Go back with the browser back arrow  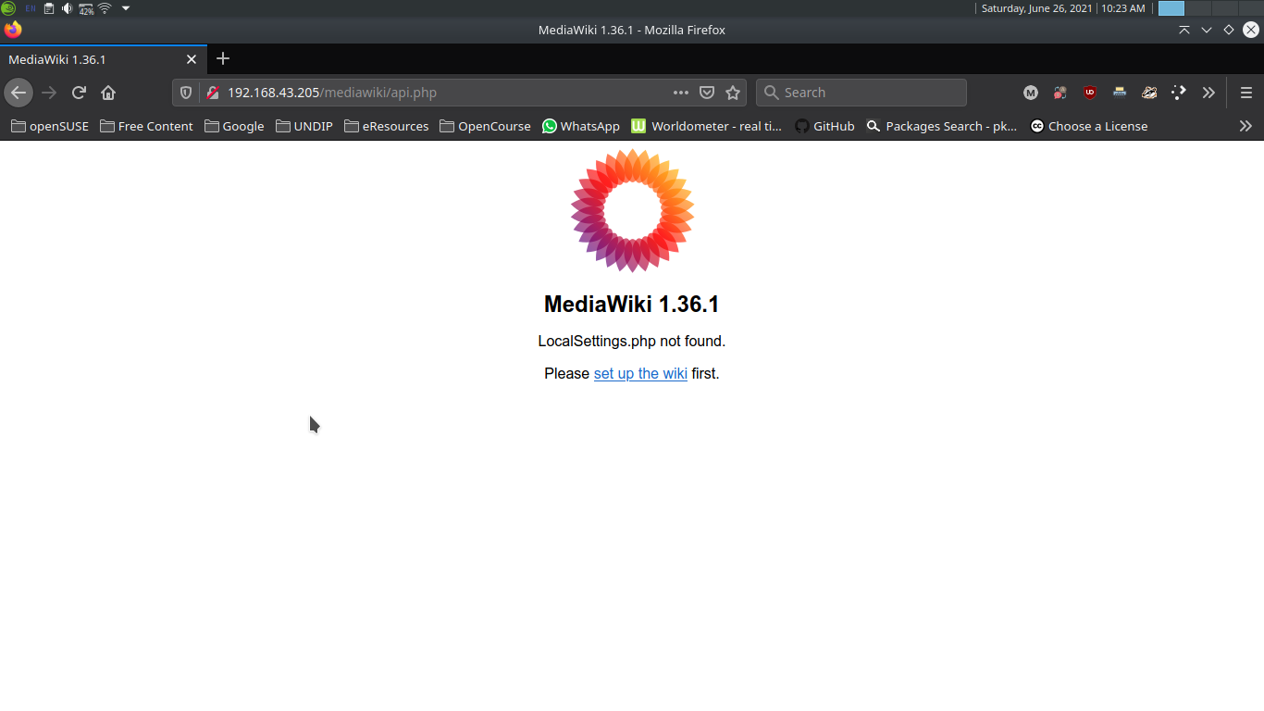point(19,93)
